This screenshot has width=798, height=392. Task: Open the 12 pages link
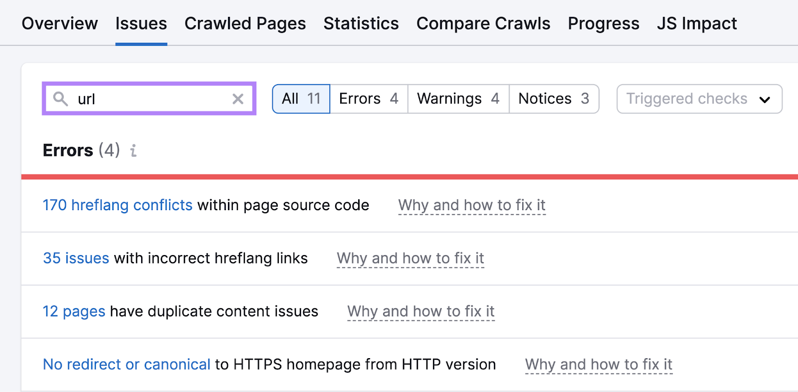[x=74, y=311]
